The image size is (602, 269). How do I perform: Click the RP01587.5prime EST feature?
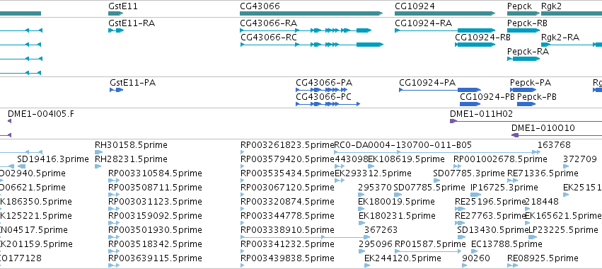(428, 252)
